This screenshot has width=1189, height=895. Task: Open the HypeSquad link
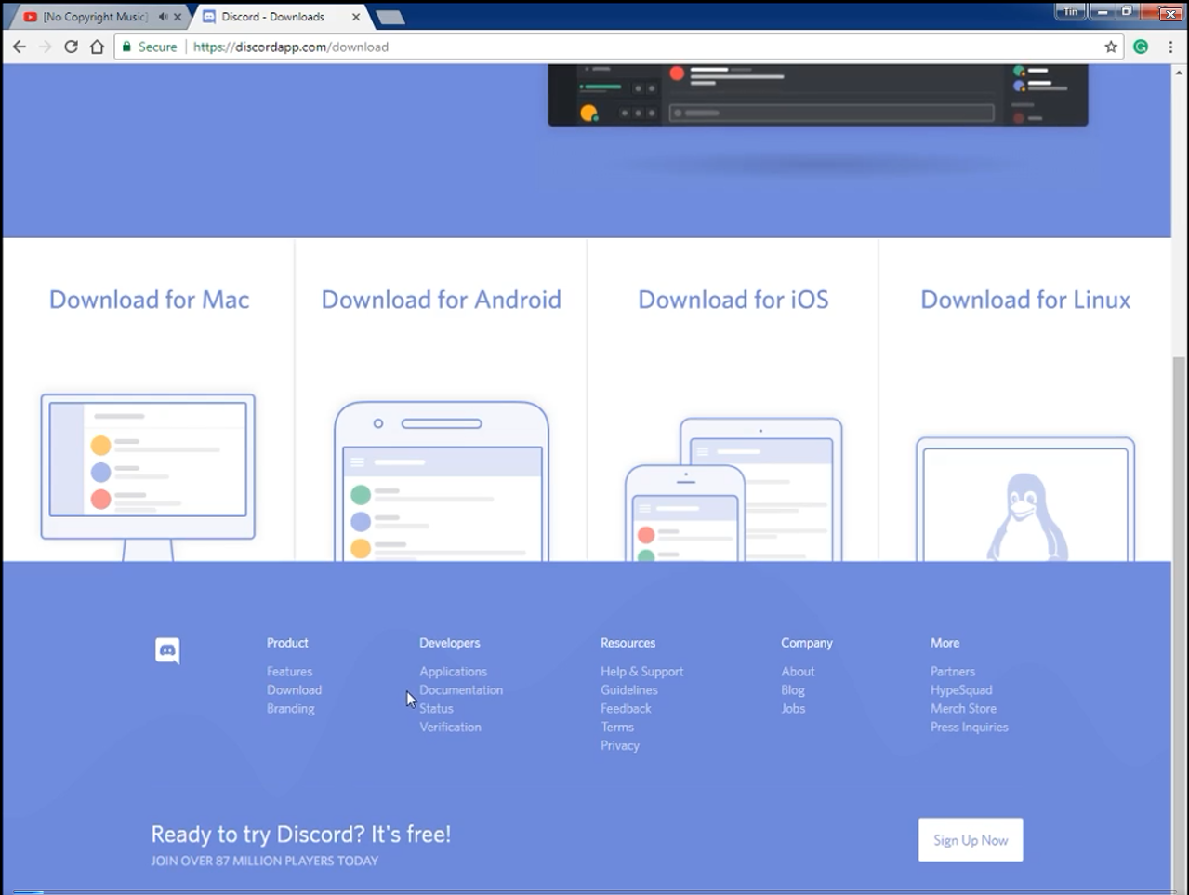click(961, 689)
